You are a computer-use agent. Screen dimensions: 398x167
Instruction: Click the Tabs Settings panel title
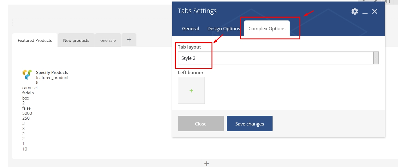(197, 11)
